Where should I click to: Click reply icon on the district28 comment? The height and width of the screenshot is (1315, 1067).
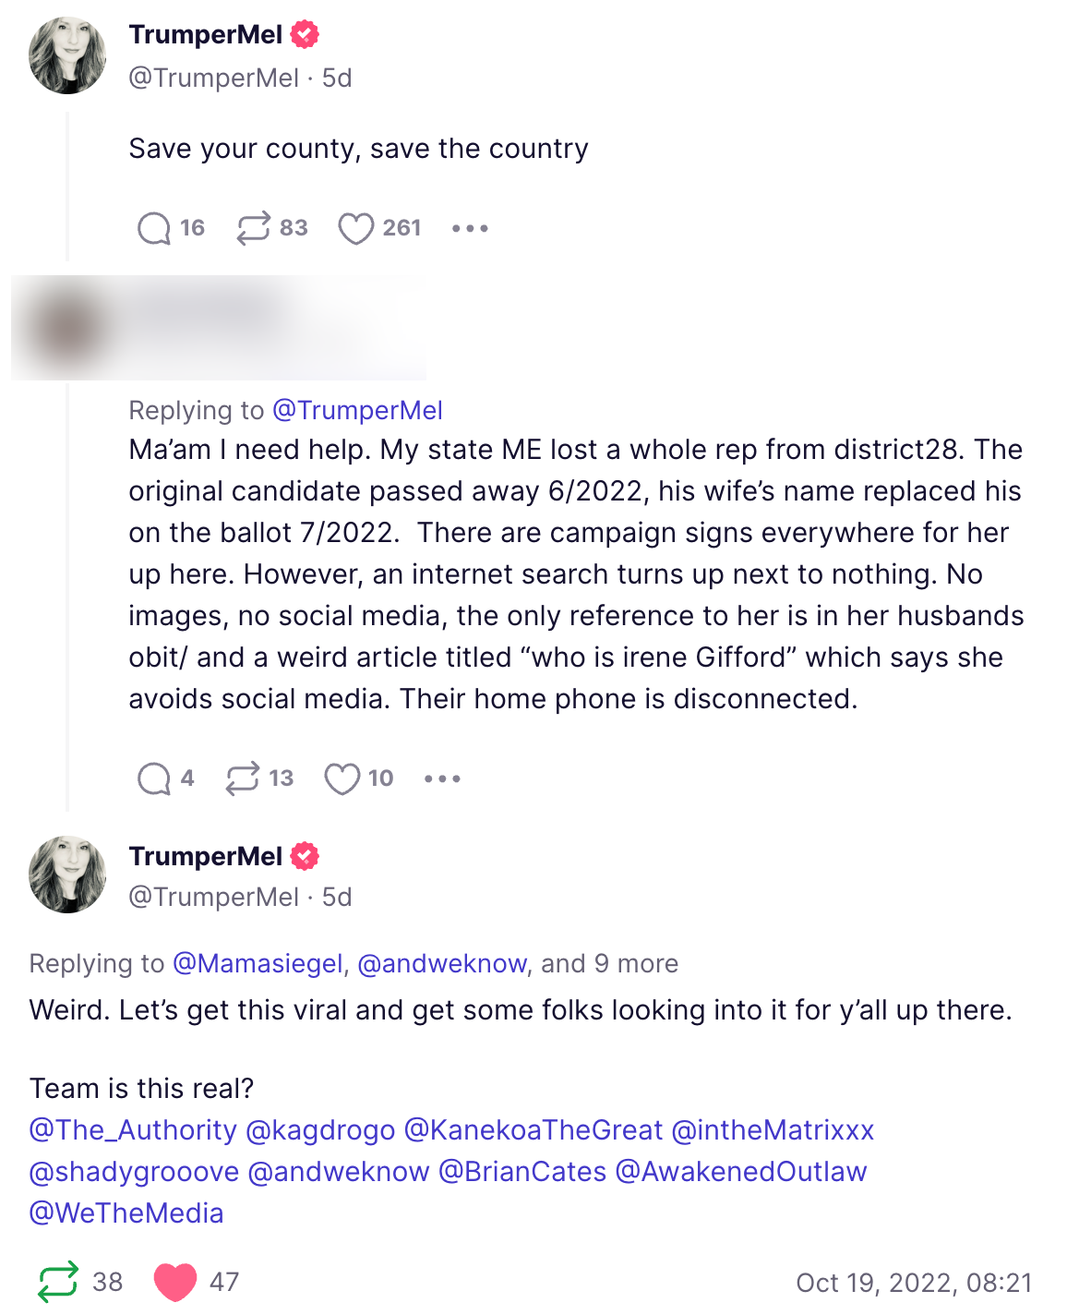pyautogui.click(x=154, y=778)
